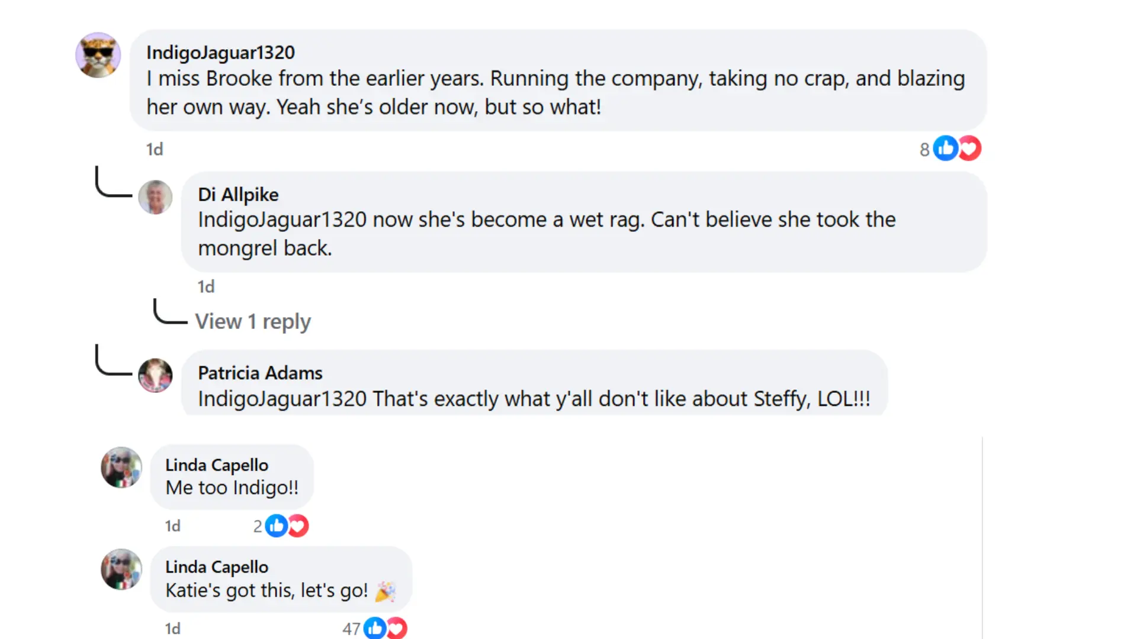Image resolution: width=1137 pixels, height=639 pixels.
Task: Click like reaction icon on IndigoJaguar1320's comment
Action: point(946,149)
